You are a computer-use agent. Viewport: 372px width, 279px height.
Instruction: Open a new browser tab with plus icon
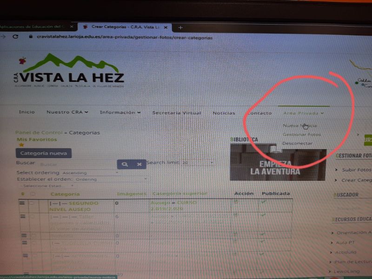[x=180, y=27]
